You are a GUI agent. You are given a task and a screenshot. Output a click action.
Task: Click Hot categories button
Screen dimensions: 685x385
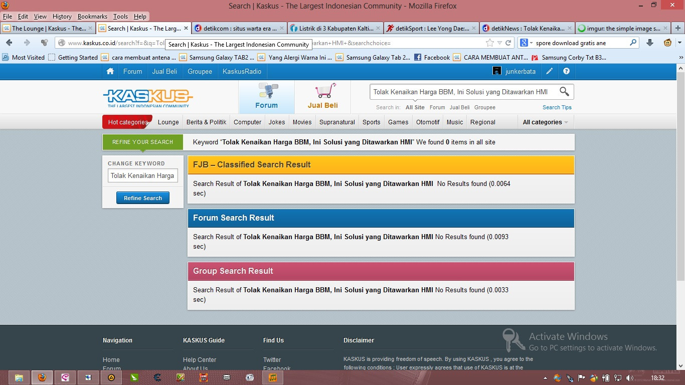pyautogui.click(x=127, y=122)
